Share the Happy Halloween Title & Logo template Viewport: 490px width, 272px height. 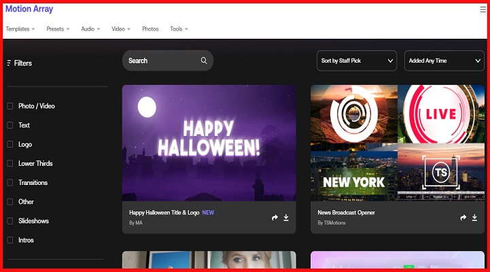click(x=275, y=218)
